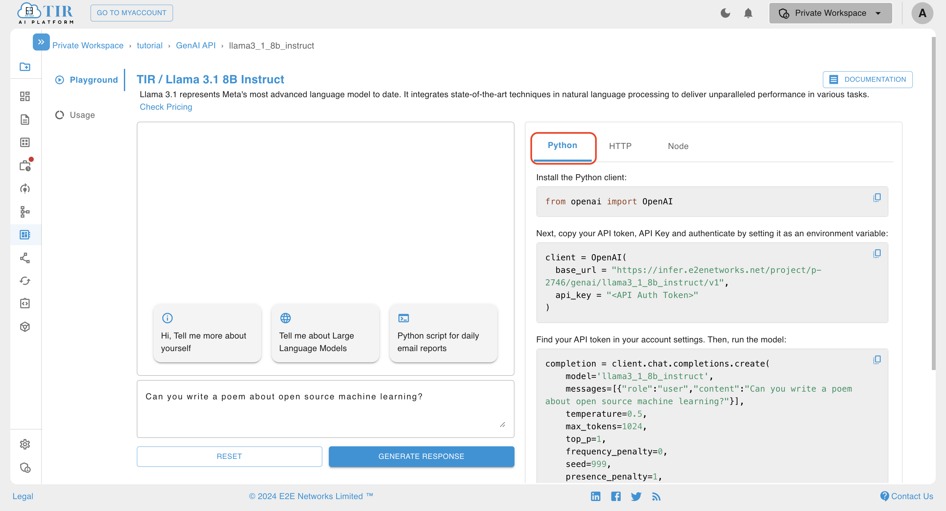Choose 'Hi, Tell me more about yourself' prompt

pyautogui.click(x=207, y=333)
